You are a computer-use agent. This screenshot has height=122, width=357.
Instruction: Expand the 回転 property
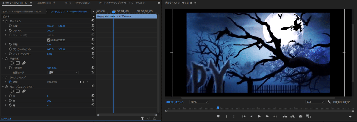(x=5, y=45)
